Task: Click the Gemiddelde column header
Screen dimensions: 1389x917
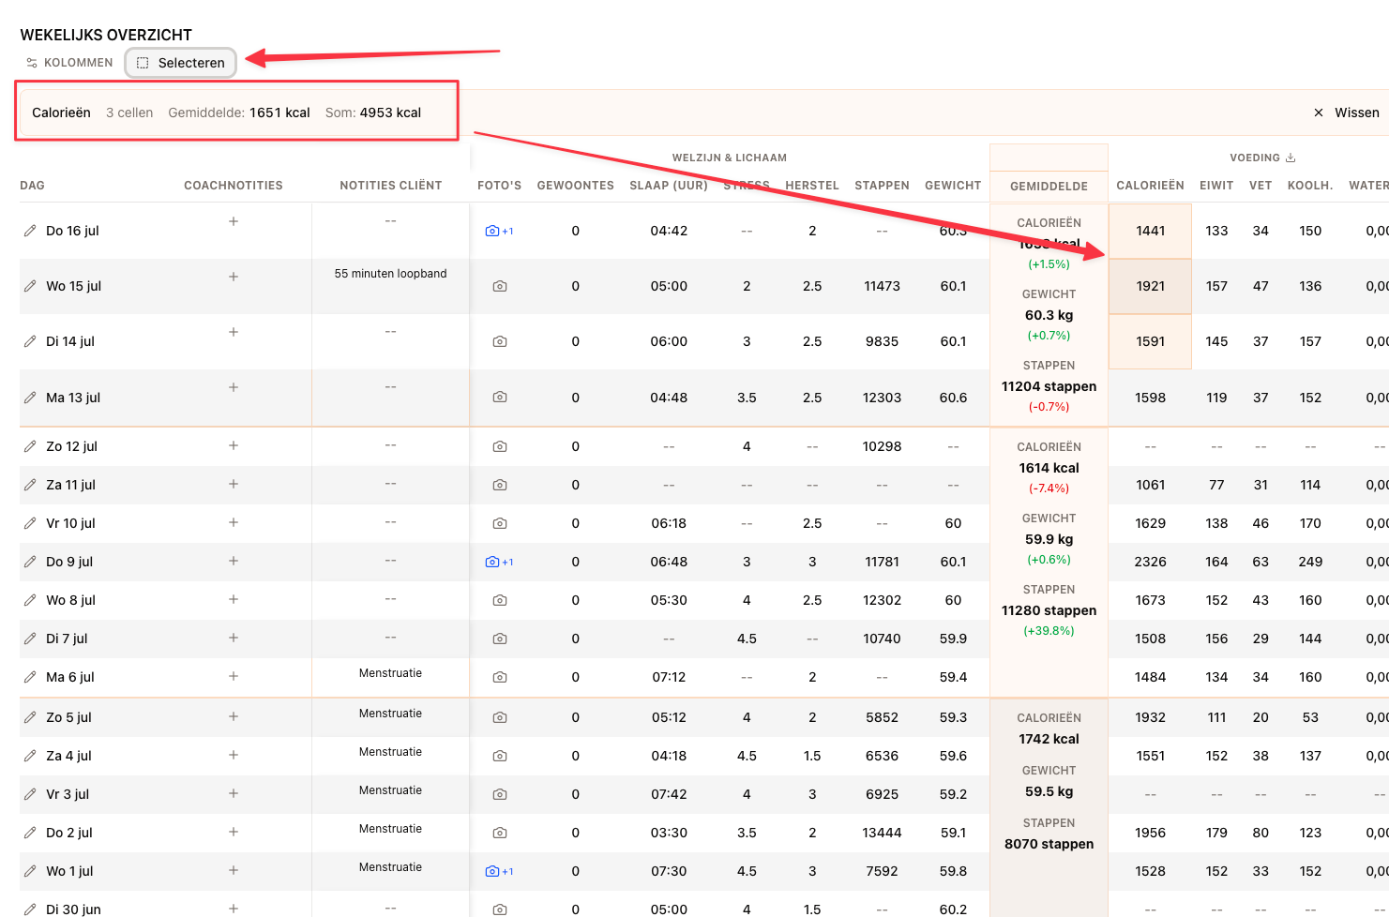Action: coord(1049,186)
